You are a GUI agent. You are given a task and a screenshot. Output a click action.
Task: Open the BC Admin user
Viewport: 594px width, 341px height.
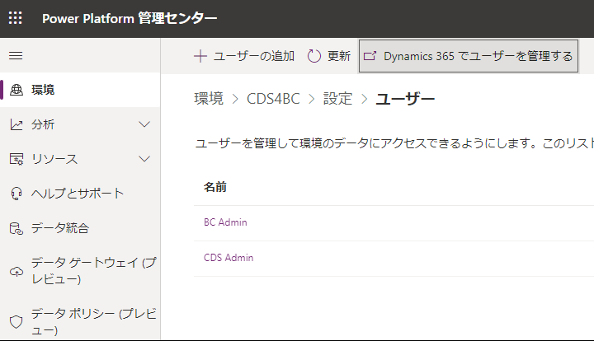tap(225, 222)
